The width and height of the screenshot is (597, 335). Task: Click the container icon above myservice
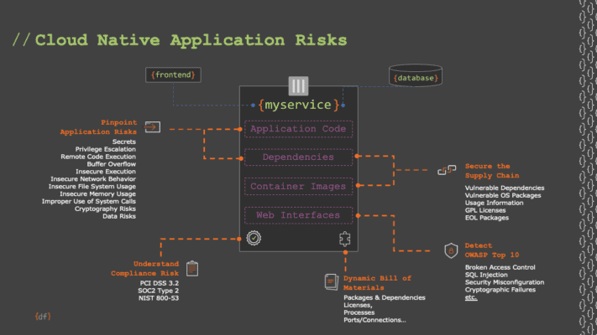[x=299, y=85]
